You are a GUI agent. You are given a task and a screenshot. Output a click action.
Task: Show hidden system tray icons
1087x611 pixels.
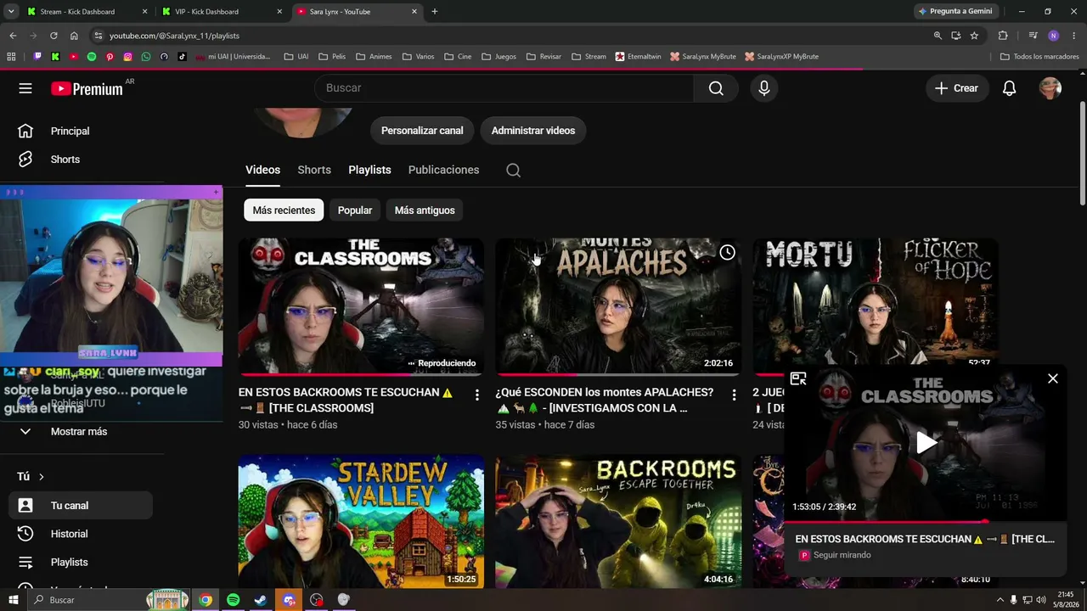click(1000, 600)
